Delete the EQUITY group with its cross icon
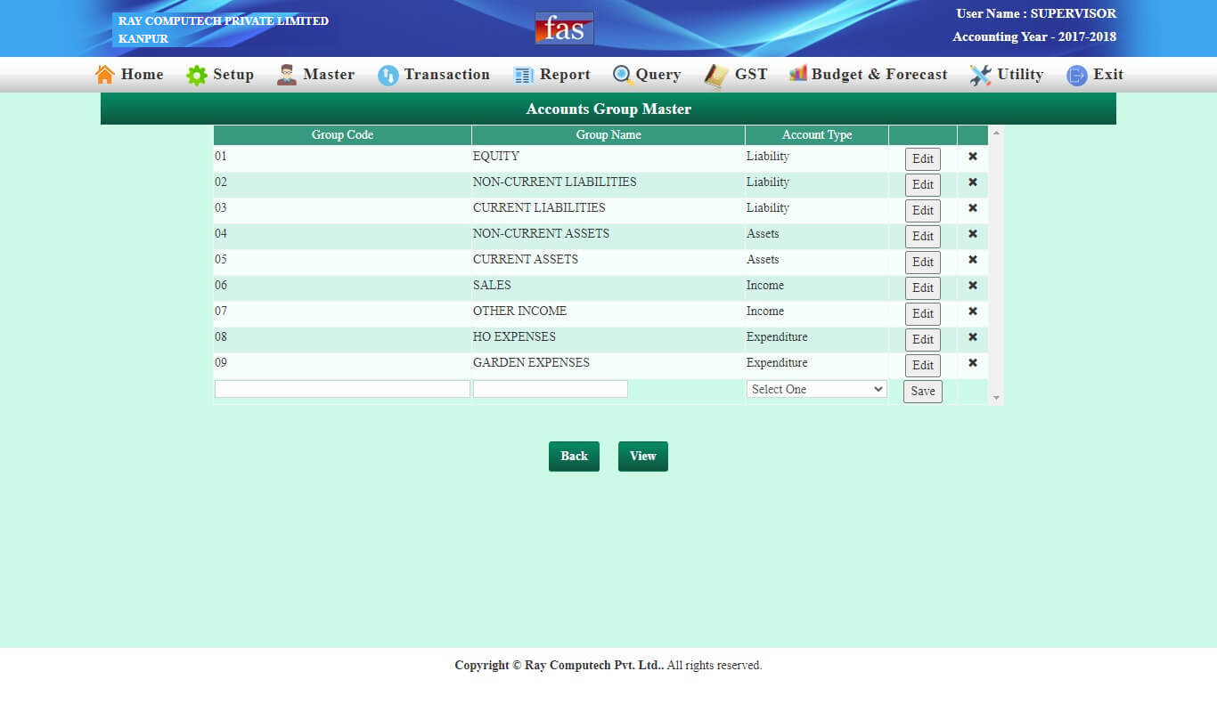This screenshot has height=712, width=1217. [973, 157]
